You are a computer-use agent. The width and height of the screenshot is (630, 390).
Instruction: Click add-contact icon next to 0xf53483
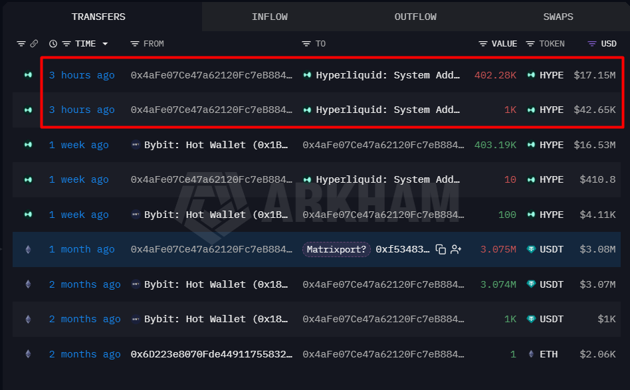coord(456,249)
